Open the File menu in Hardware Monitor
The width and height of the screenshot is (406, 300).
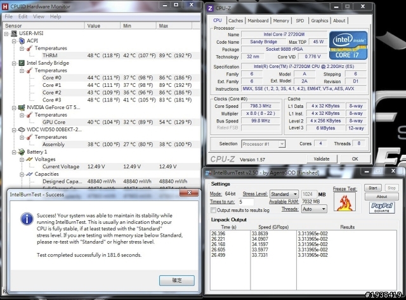[8, 16]
